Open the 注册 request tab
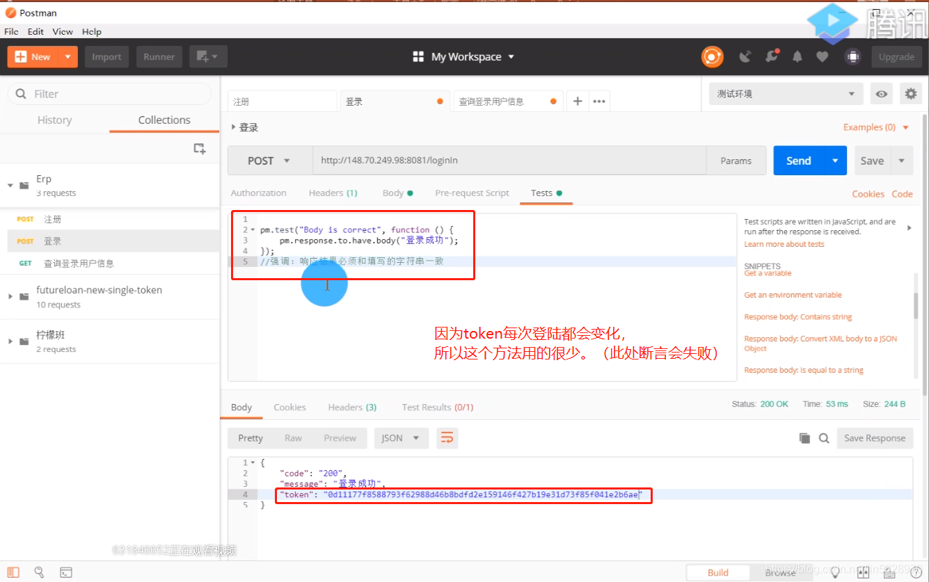Image resolution: width=929 pixels, height=582 pixels. pos(282,102)
